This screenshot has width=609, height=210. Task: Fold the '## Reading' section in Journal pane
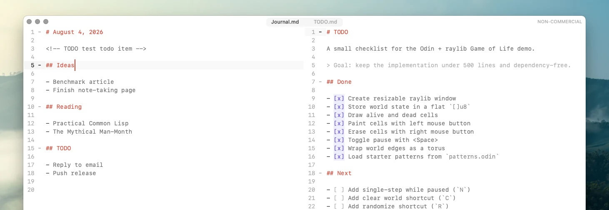[x=40, y=107]
